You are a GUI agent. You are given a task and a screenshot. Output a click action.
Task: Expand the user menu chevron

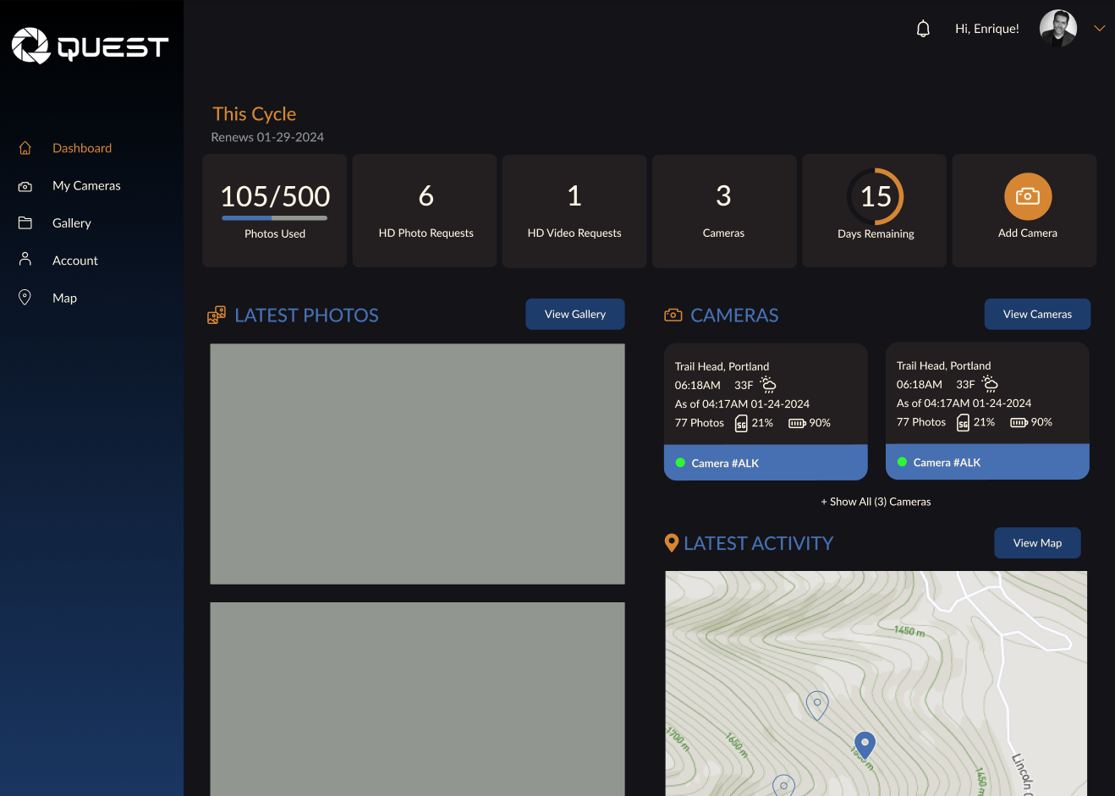[1100, 28]
